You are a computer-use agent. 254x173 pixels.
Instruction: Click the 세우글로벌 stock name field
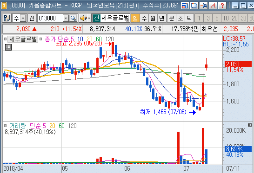coord(115,18)
